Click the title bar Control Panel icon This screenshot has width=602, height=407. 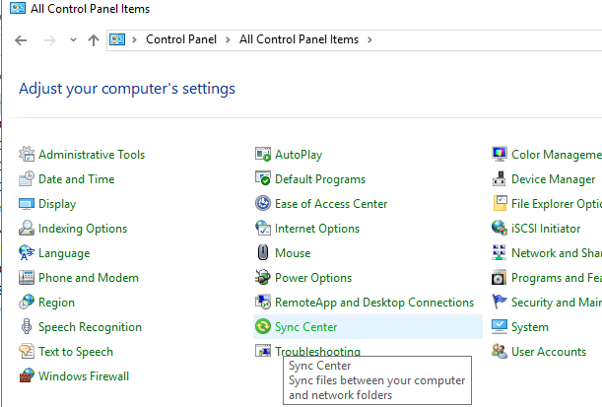click(x=18, y=8)
